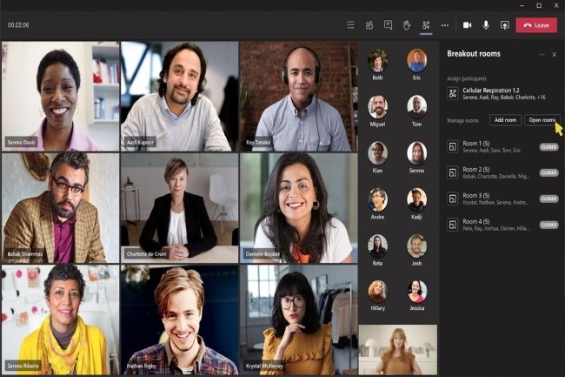
Task: Select Room 4 (5) entry
Action: point(502,225)
